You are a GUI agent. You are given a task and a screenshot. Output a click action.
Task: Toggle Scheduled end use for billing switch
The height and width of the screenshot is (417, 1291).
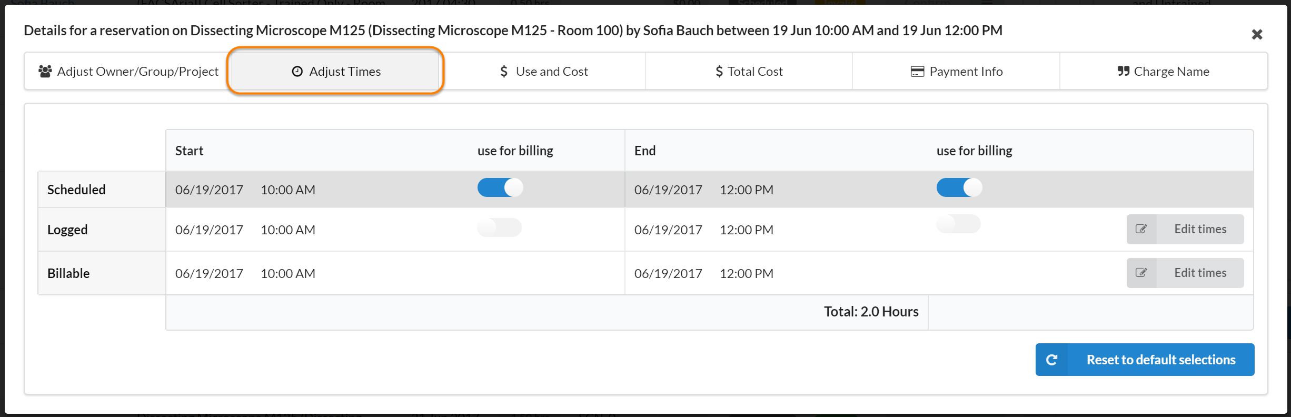pos(959,187)
